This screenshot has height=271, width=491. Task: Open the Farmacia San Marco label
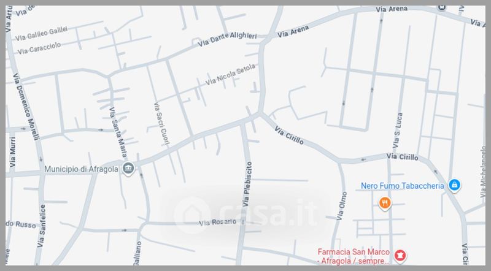[x=354, y=256]
